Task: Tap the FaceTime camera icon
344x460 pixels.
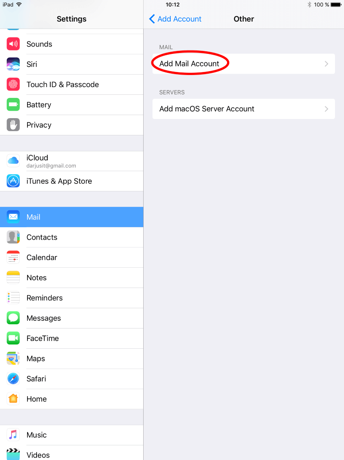Action: [x=13, y=338]
